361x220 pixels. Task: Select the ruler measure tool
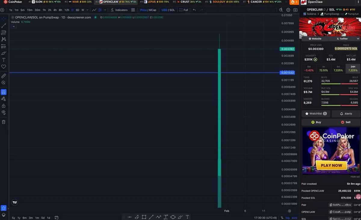[4, 76]
